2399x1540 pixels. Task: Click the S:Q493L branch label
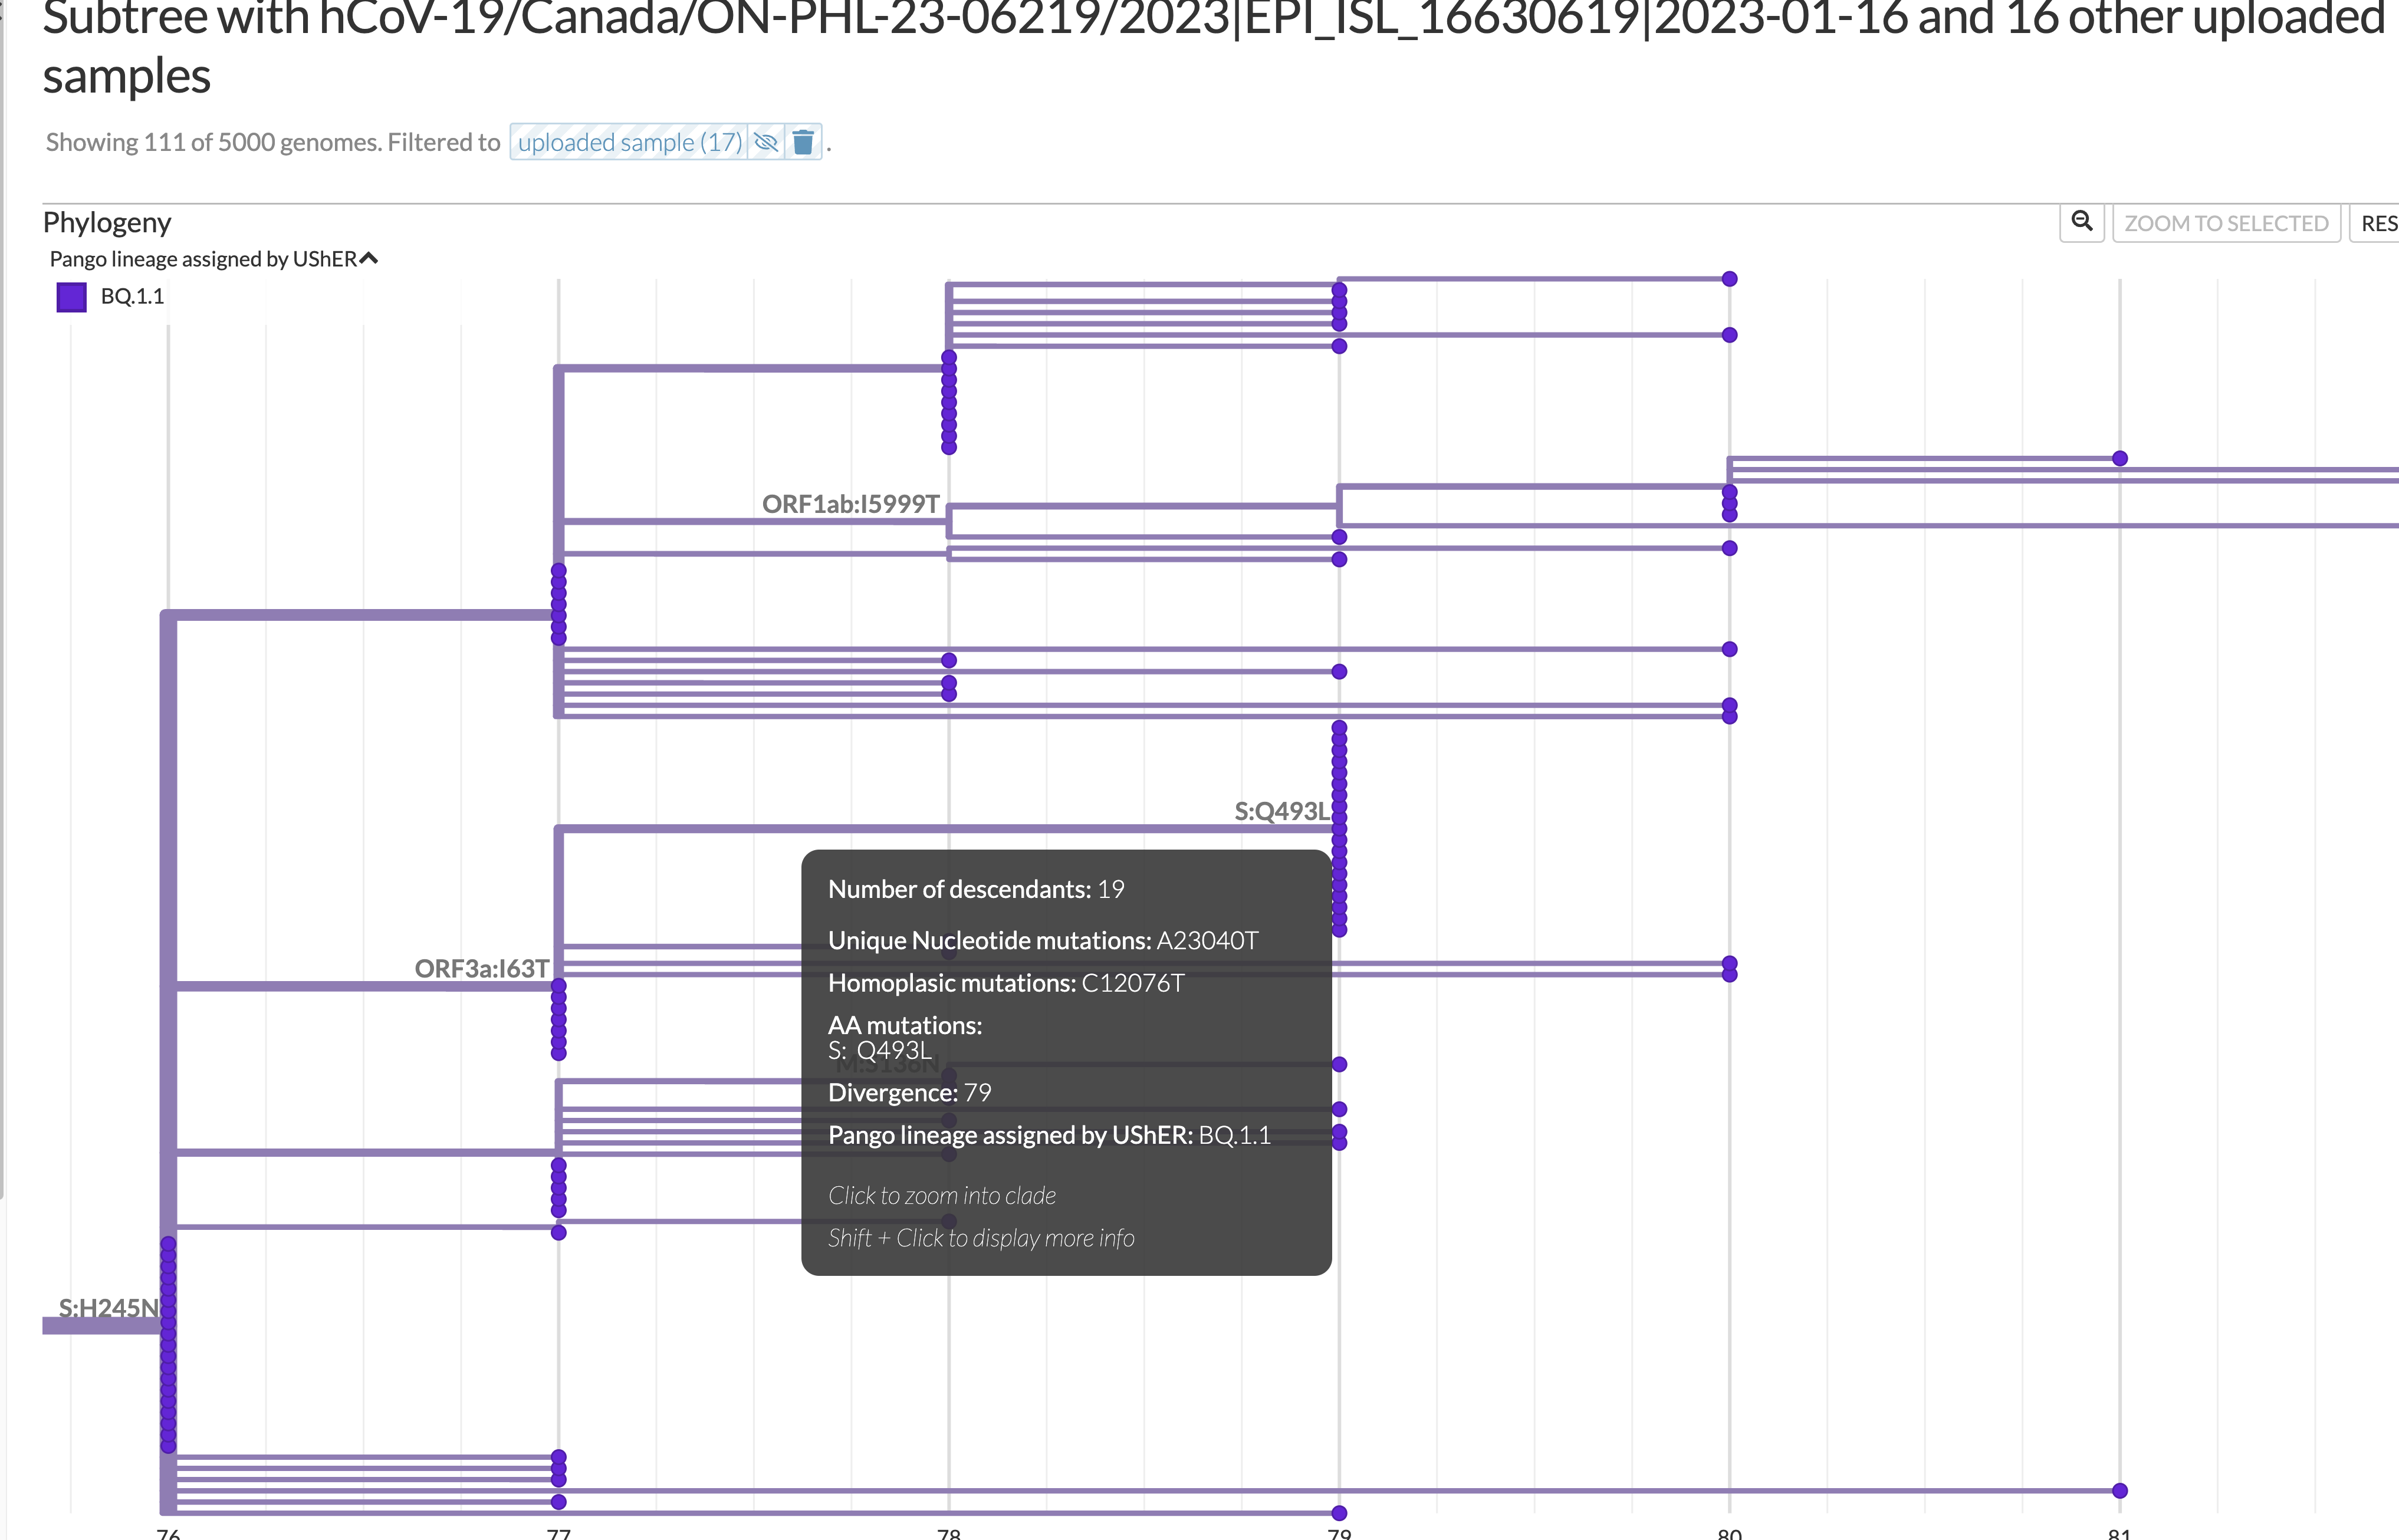pyautogui.click(x=1281, y=811)
